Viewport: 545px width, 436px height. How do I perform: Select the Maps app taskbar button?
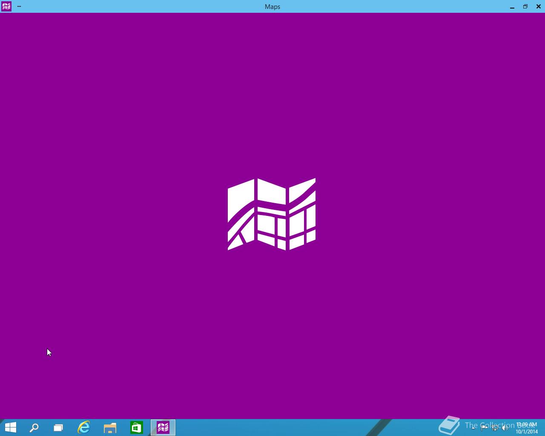[x=163, y=427]
